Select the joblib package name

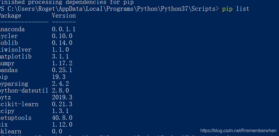(x=9, y=43)
